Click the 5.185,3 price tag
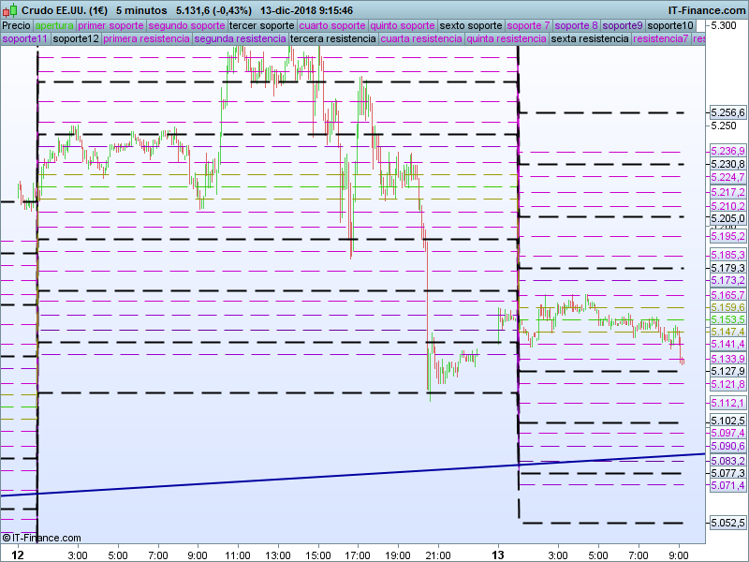Screen dimensions: 749x562 [727, 255]
